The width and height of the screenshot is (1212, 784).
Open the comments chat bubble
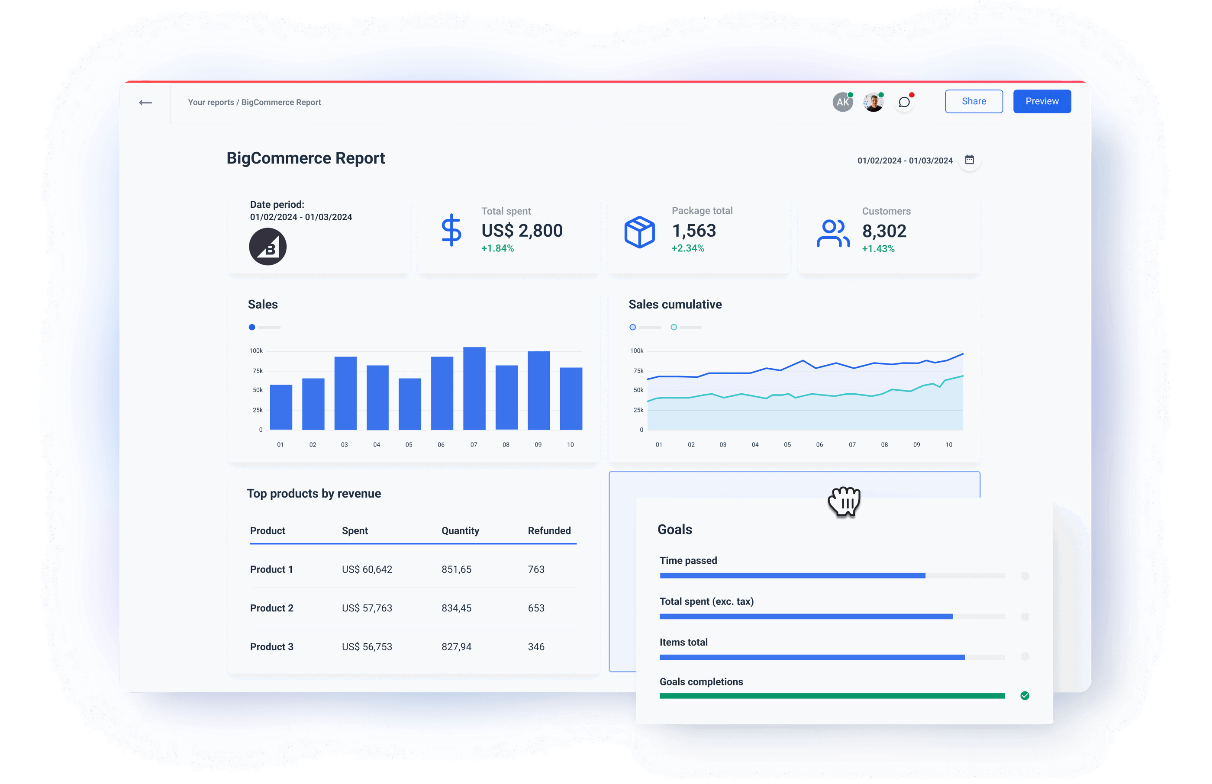point(905,102)
